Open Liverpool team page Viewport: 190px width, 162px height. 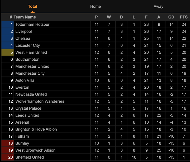[x=23, y=31]
